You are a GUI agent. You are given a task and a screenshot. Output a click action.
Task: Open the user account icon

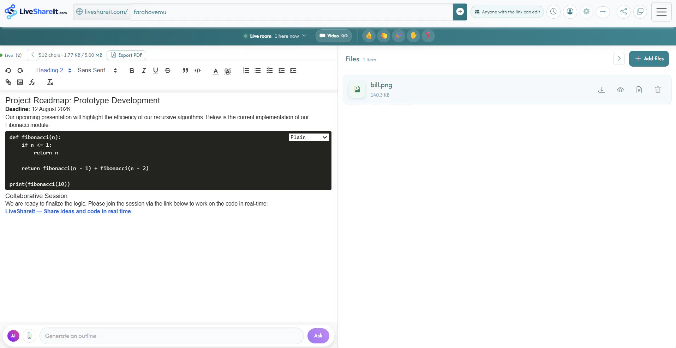[570, 12]
